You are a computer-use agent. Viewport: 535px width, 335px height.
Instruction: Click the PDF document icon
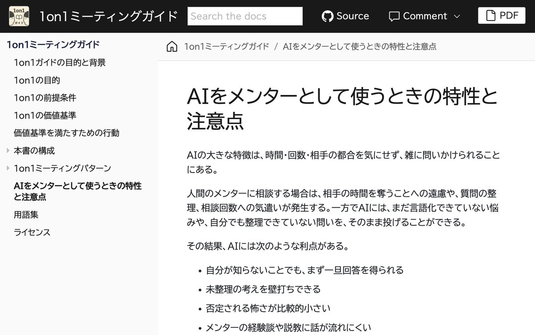(491, 16)
